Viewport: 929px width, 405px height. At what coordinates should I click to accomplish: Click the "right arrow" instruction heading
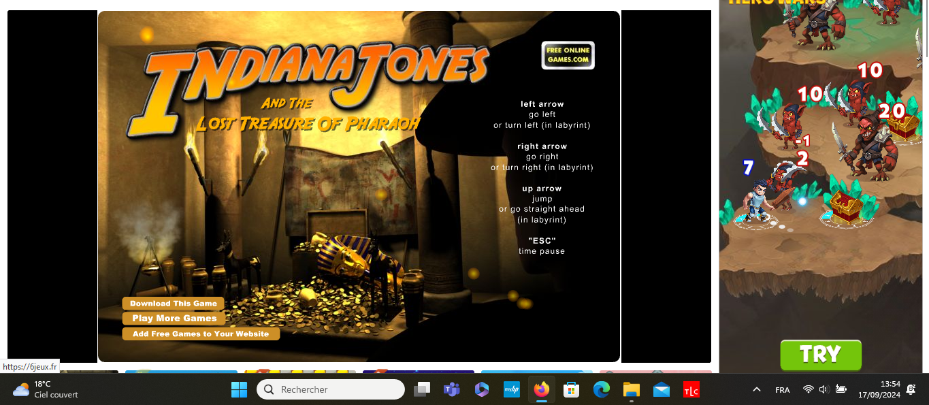coord(542,146)
